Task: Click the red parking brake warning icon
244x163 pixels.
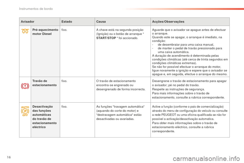Action: click(25, 86)
